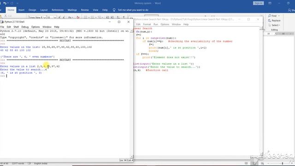Image resolution: width=295 pixels, height=166 pixels.
Task: Click the Decrease Indent icon in Word's ribbon
Action: (107, 18)
